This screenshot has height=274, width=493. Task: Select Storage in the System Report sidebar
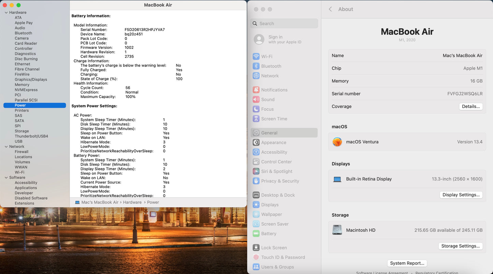pos(21,131)
